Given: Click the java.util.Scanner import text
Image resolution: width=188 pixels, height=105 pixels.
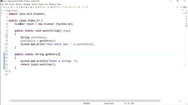Looking at the screenshot, I should click(31, 14).
